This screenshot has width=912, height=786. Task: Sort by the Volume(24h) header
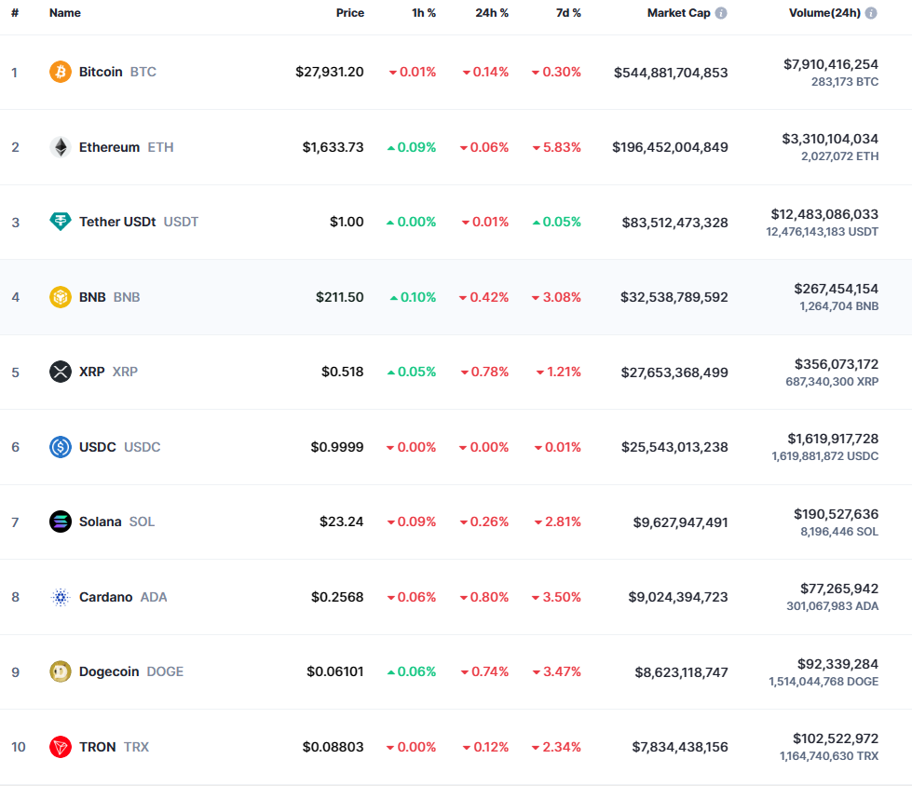(824, 13)
